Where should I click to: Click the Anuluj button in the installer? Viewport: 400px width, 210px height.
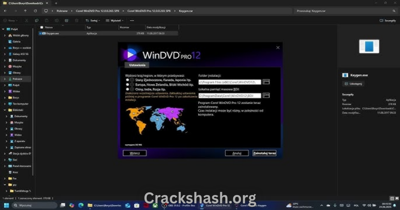click(237, 153)
